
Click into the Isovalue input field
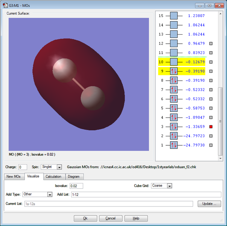point(76,186)
